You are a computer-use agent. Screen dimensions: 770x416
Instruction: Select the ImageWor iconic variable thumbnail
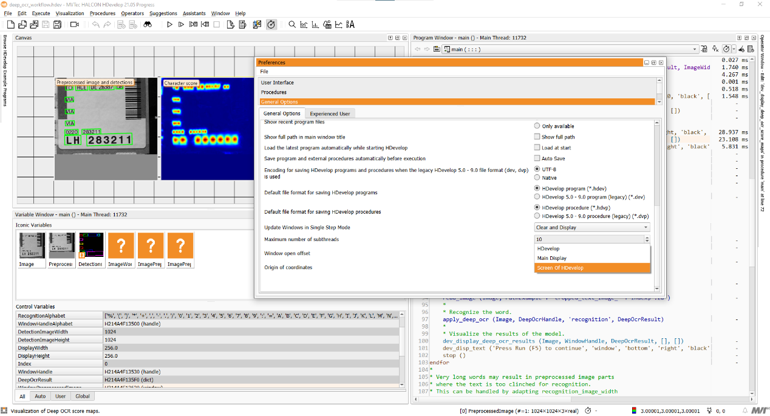tap(120, 250)
